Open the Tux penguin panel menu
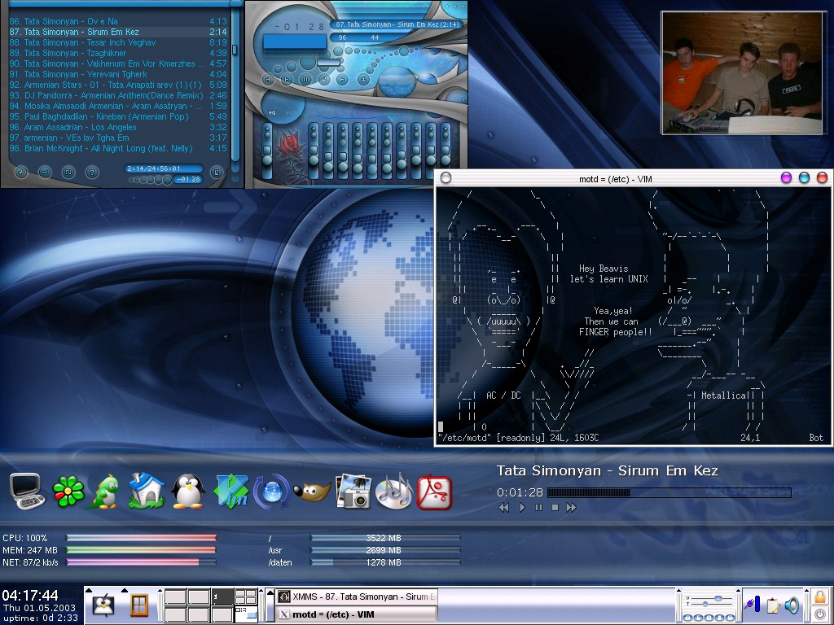This screenshot has height=625, width=834. [x=103, y=605]
